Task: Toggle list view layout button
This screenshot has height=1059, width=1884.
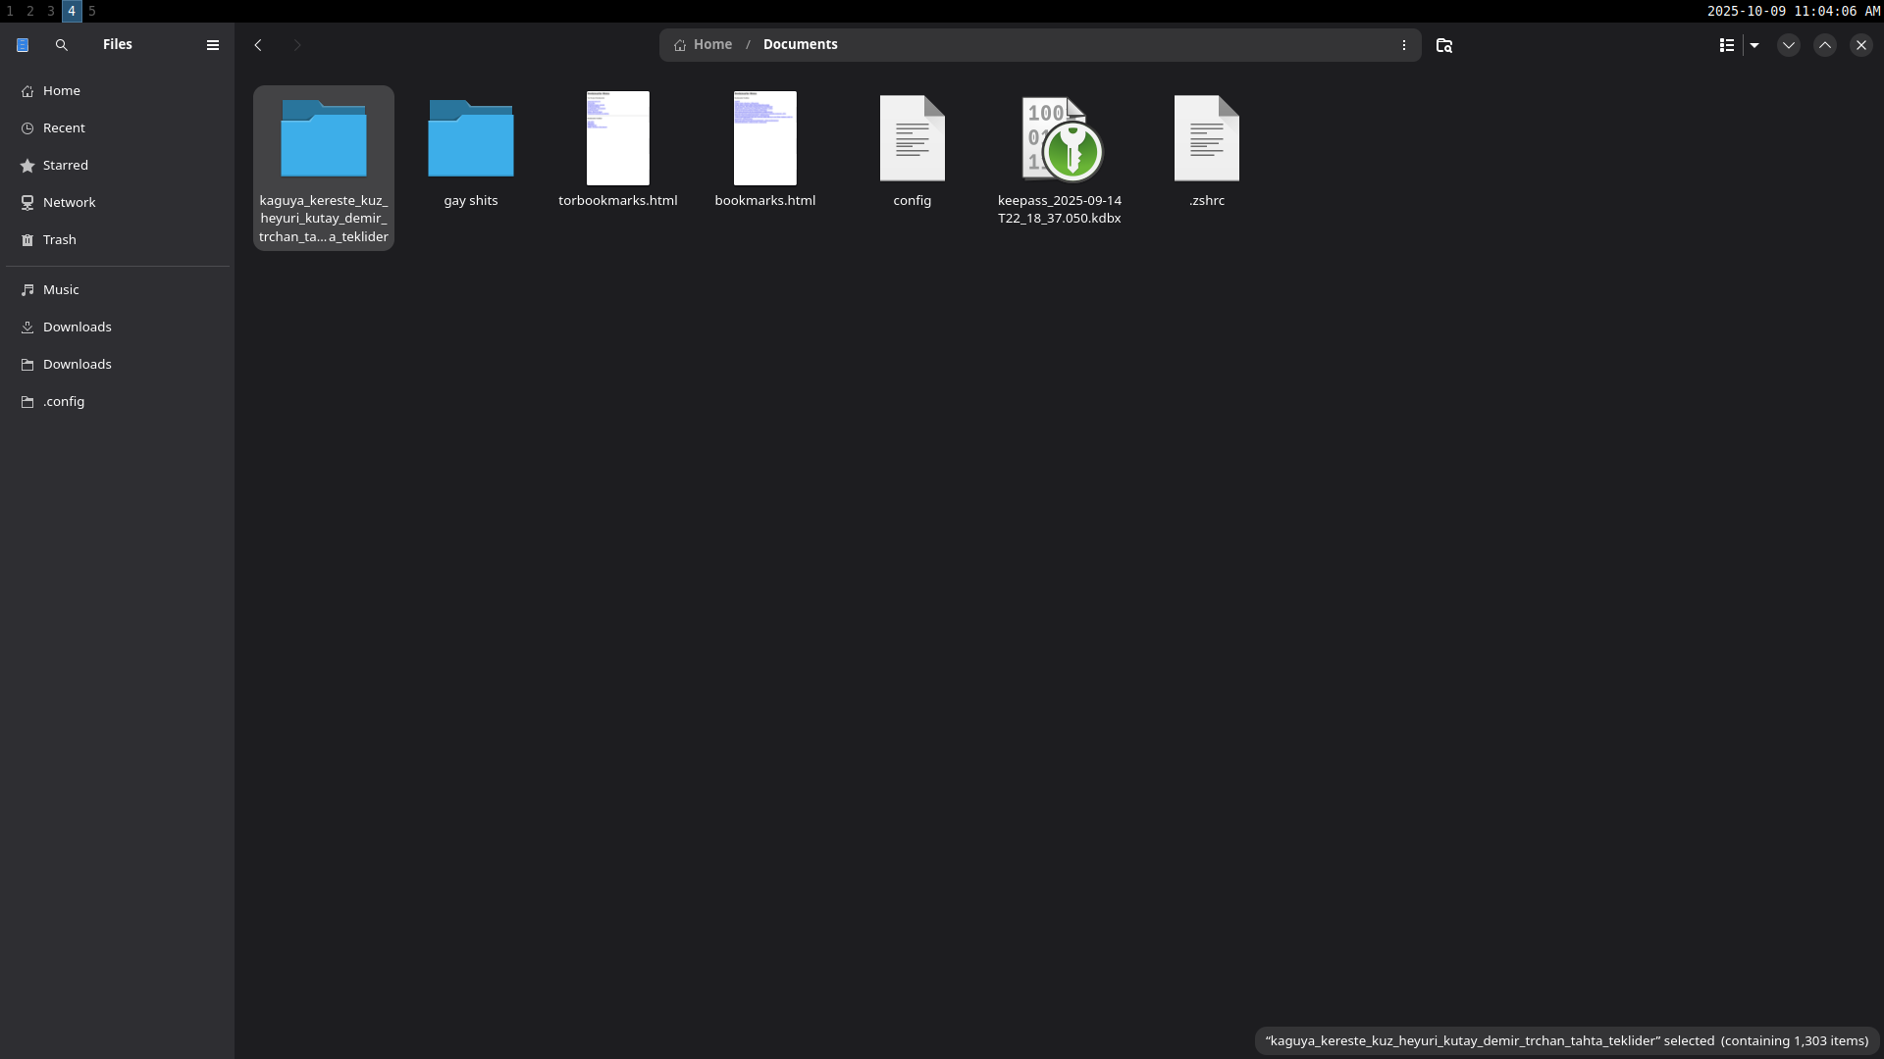Action: coord(1727,45)
